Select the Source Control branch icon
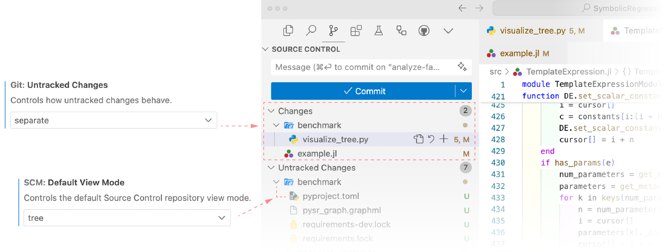This screenshot has height=252, width=665. [x=333, y=31]
